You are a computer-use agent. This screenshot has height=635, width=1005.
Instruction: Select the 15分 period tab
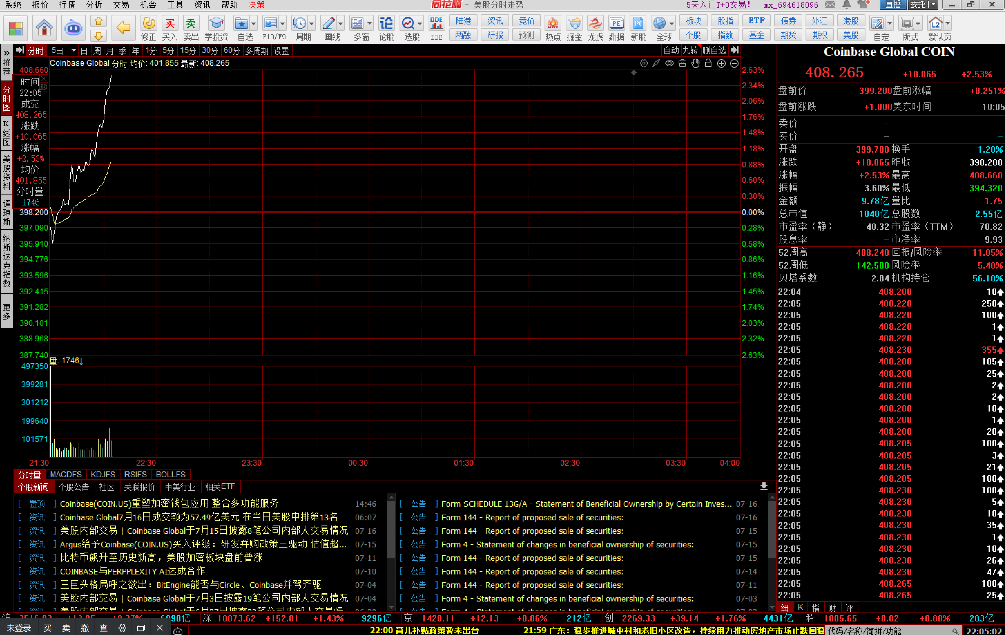(x=188, y=51)
